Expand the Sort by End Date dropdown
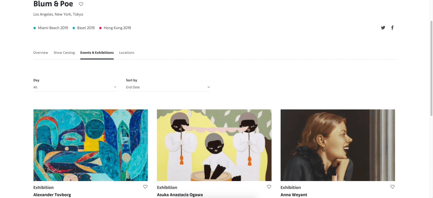433x198 pixels. click(168, 87)
